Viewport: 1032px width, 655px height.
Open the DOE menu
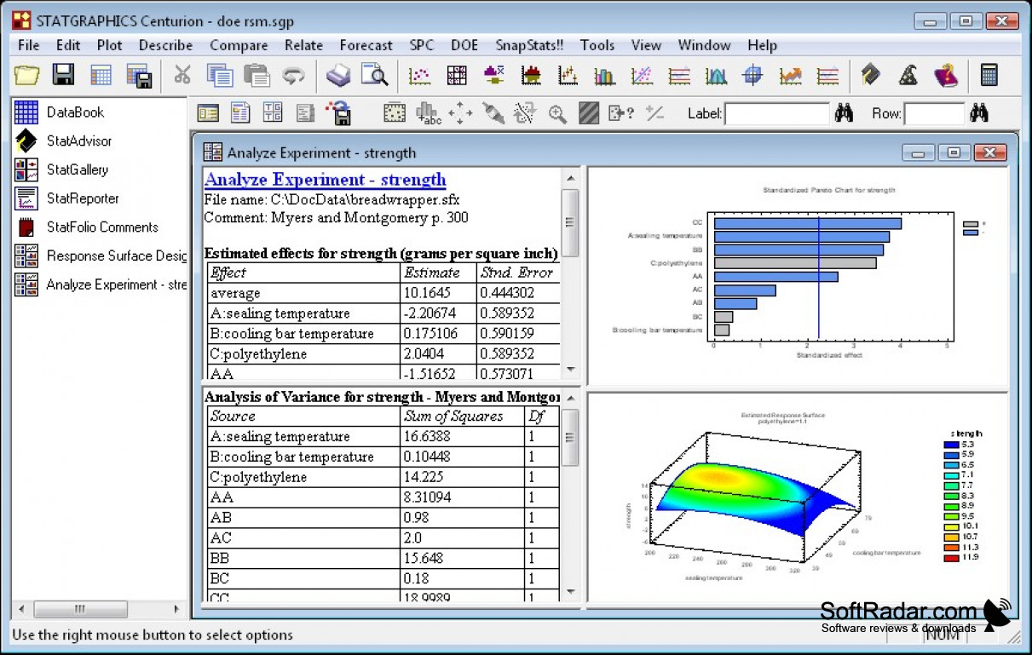click(464, 45)
